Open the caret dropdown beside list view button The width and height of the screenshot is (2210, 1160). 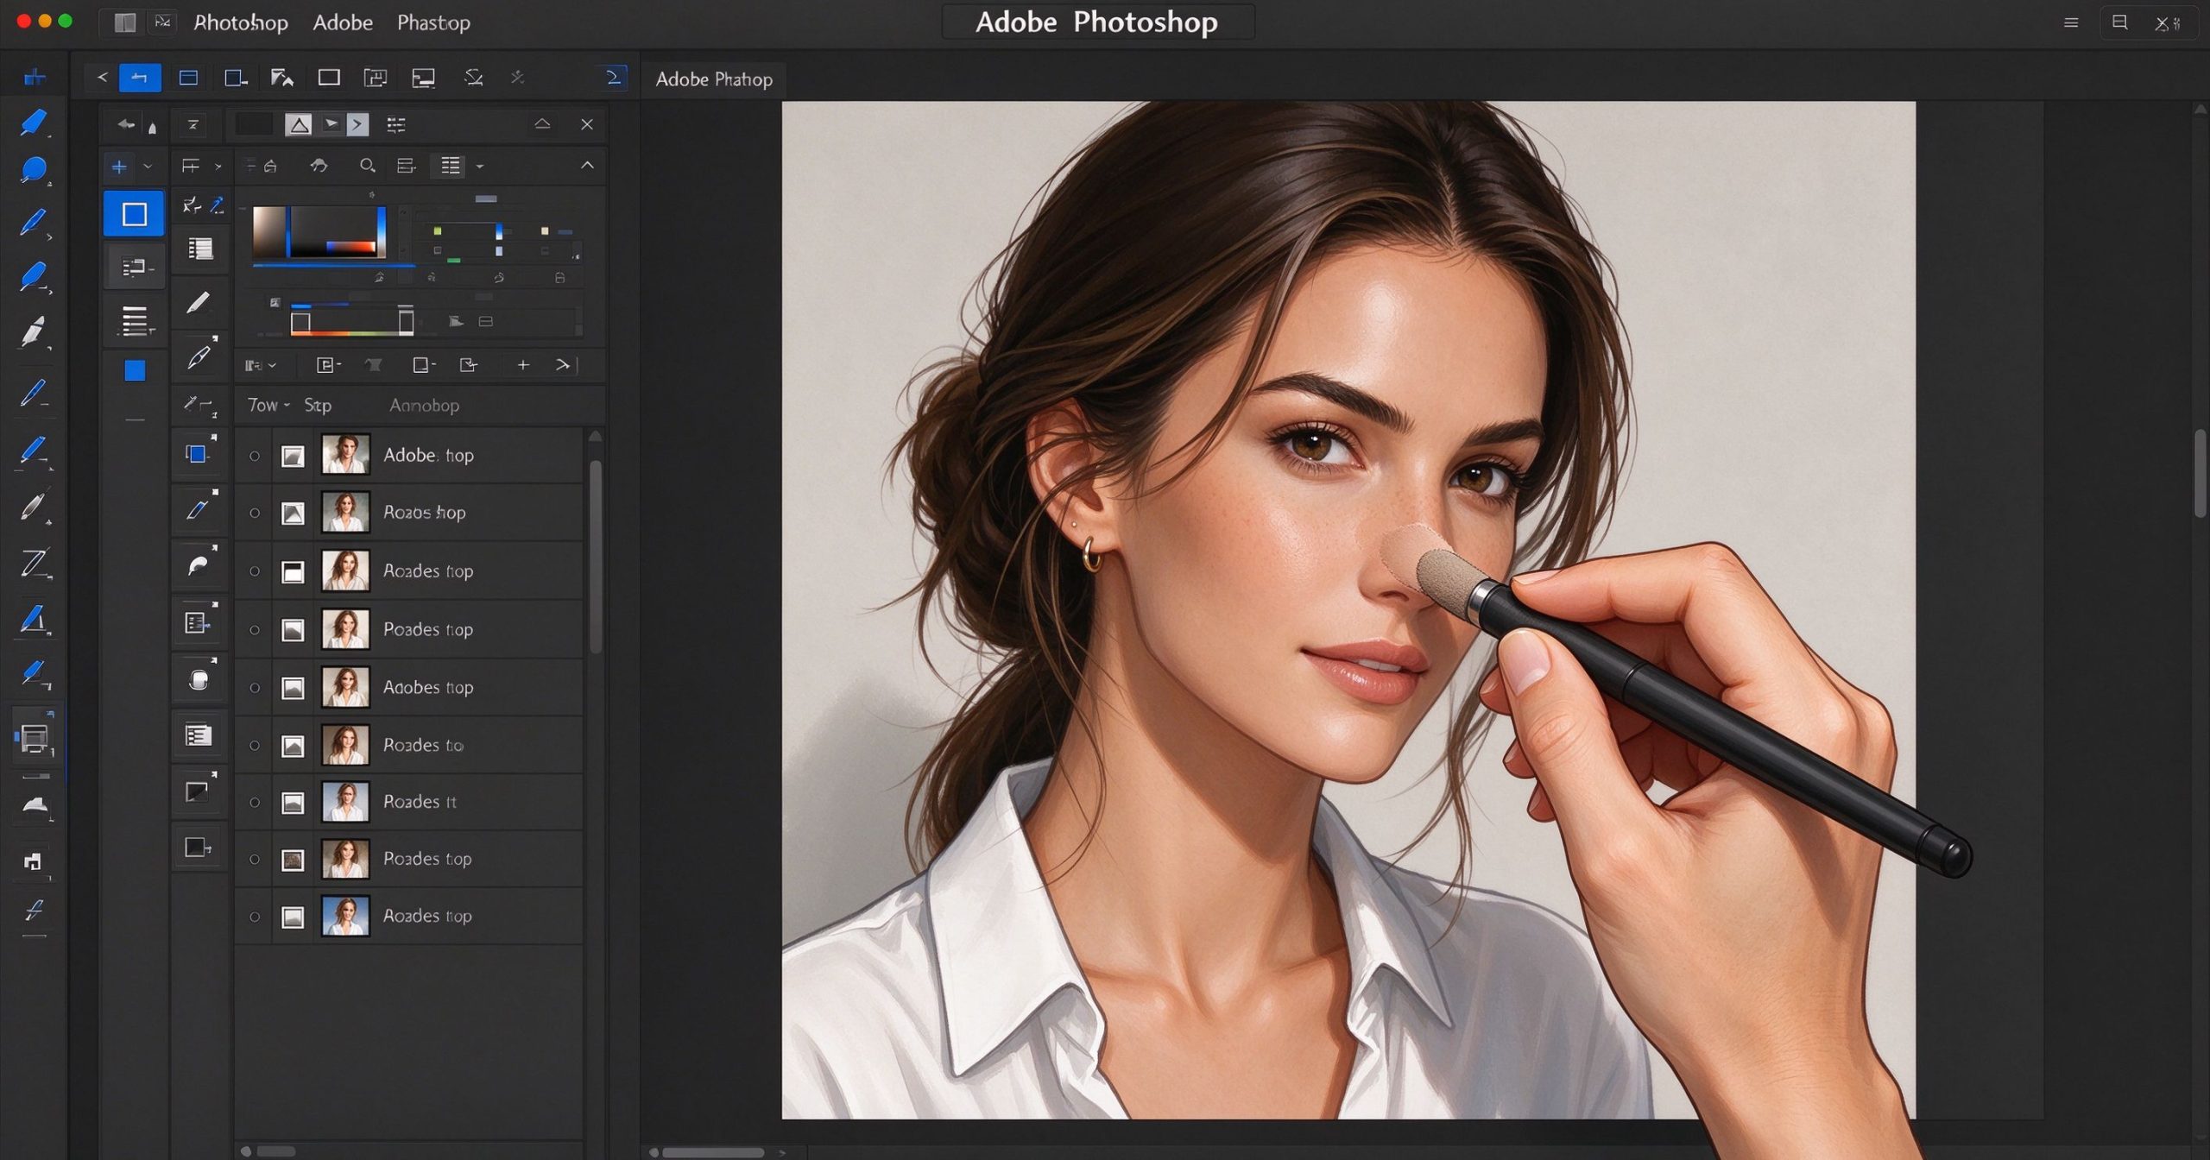point(480,166)
